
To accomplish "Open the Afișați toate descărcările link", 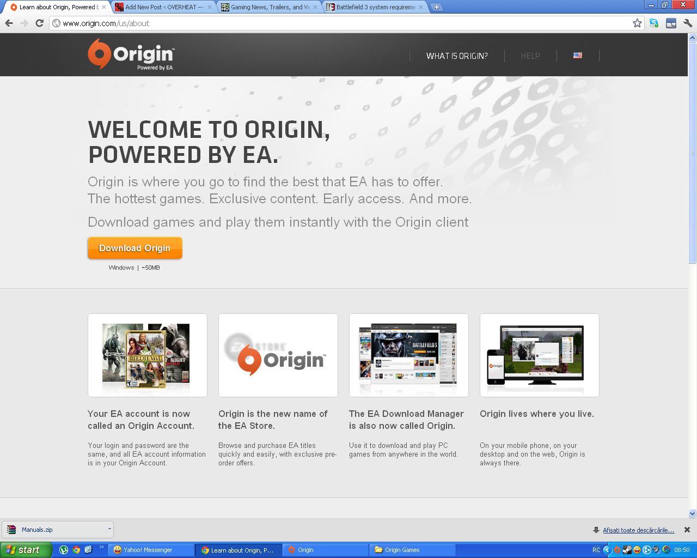I will point(638,530).
